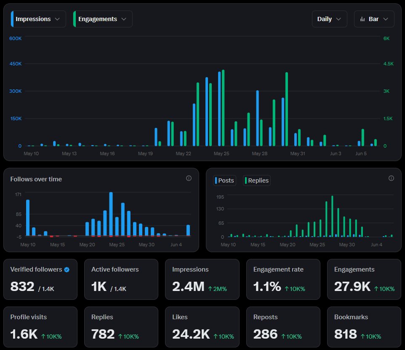Click the 'Jun 5' label on main chart
This screenshot has width=405, height=350.
[x=361, y=153]
